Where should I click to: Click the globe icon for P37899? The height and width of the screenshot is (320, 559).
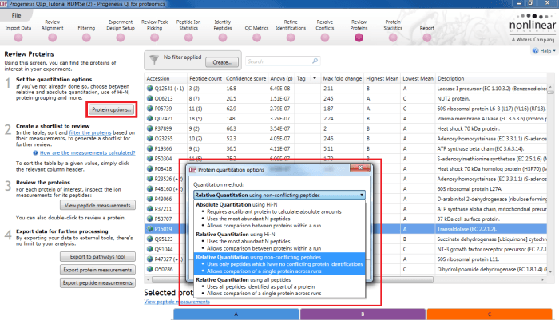pos(150,128)
